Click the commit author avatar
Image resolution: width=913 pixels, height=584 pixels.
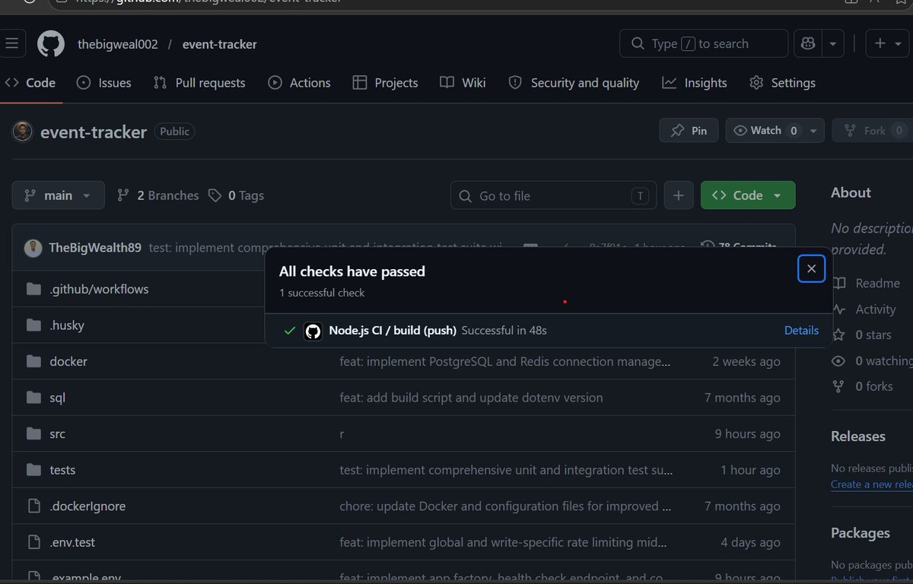(x=33, y=248)
